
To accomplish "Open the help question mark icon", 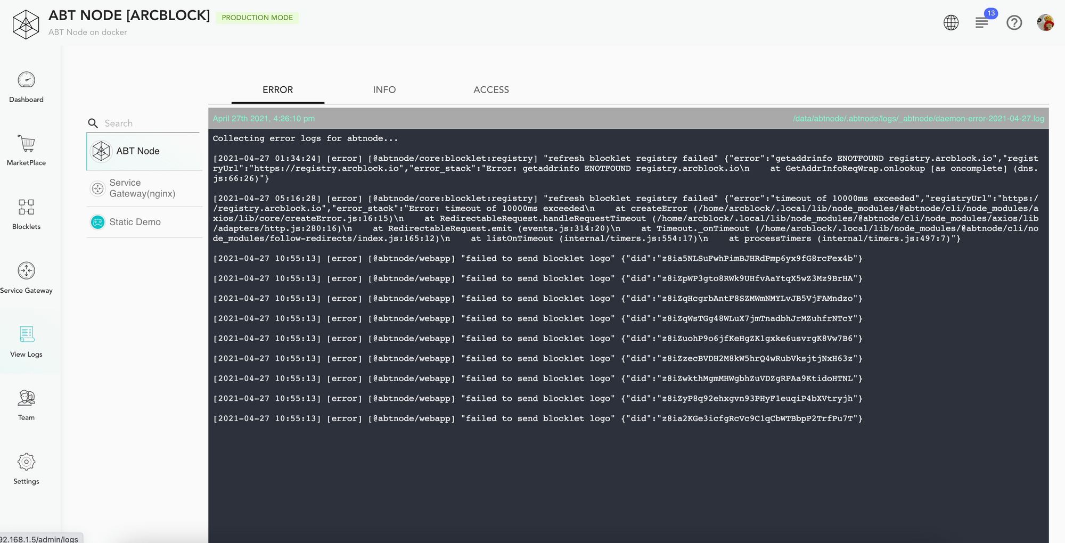I will tap(1014, 22).
